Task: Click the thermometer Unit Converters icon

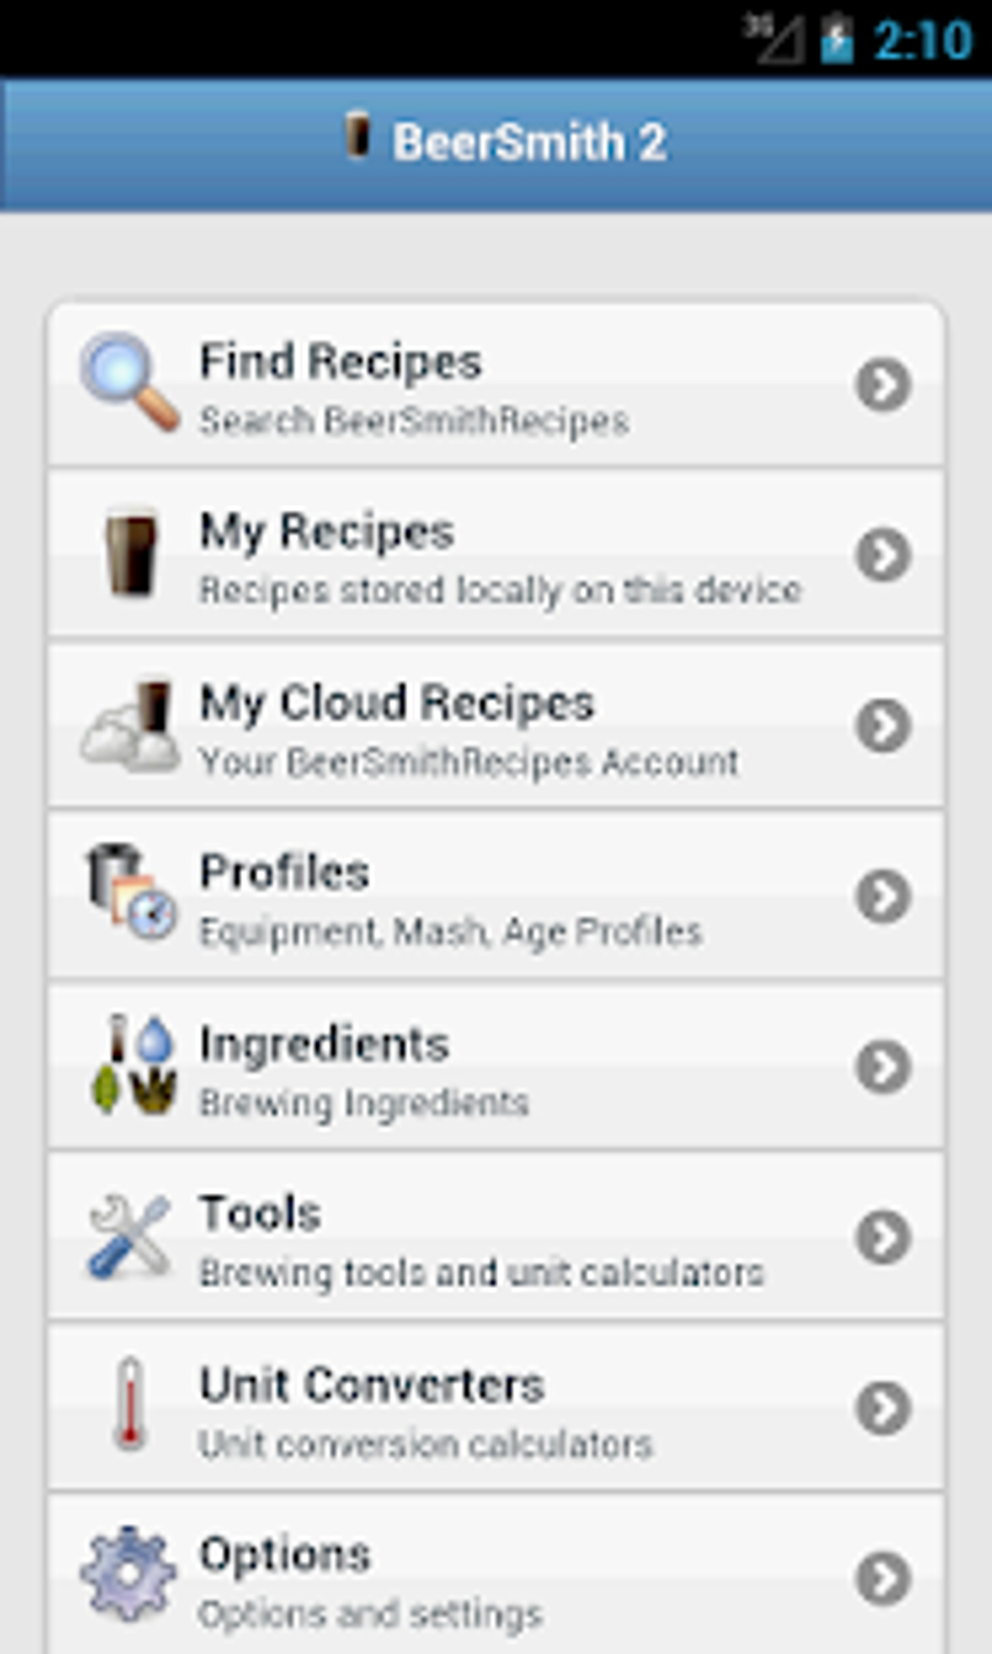Action: point(129,1404)
